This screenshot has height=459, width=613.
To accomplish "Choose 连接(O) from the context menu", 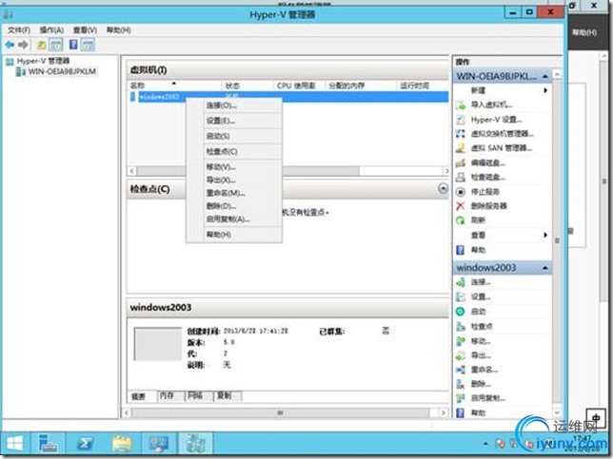I will [x=233, y=105].
